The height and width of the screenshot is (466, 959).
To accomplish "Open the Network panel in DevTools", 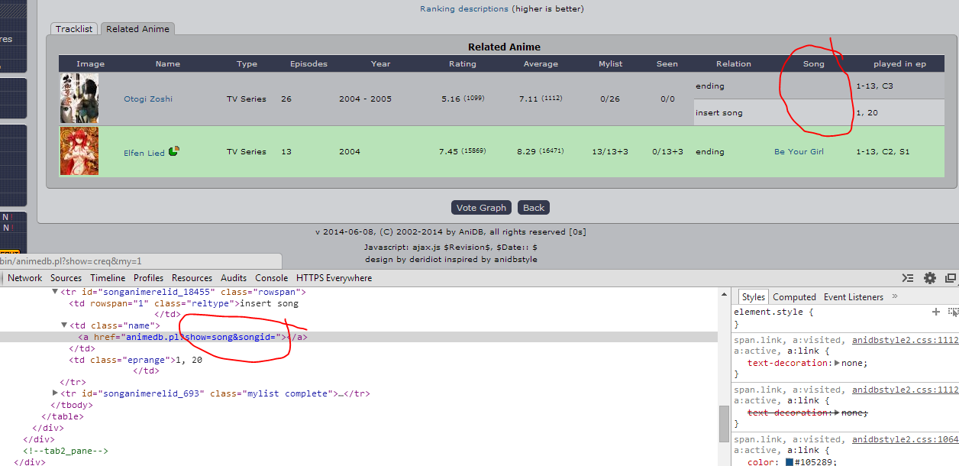I will point(25,278).
